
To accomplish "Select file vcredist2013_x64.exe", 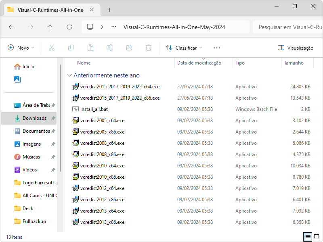I will 191,211.
